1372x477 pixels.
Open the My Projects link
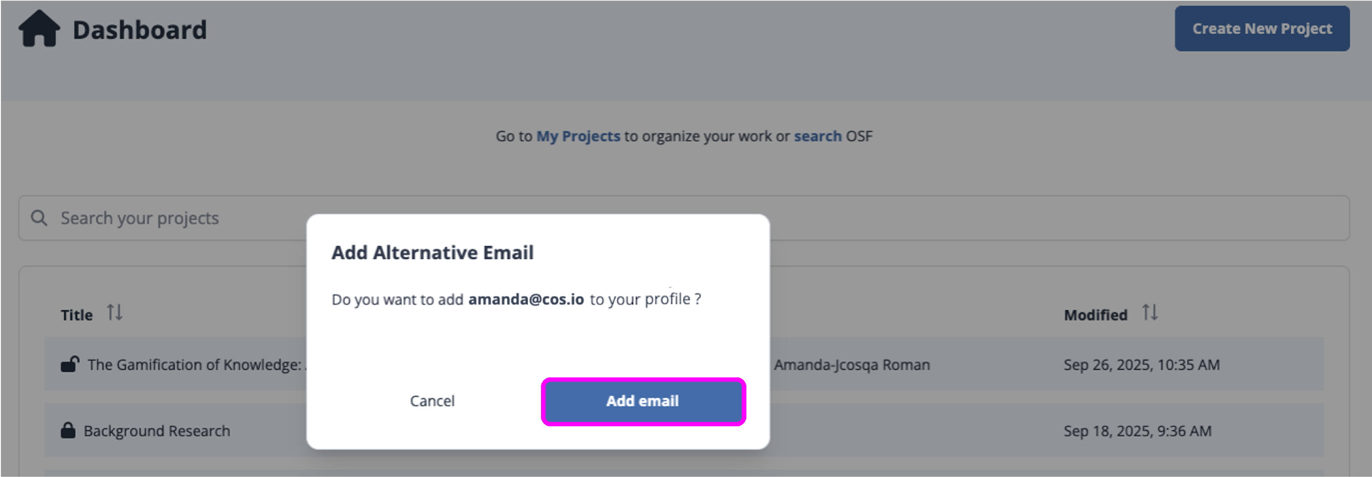click(x=578, y=136)
